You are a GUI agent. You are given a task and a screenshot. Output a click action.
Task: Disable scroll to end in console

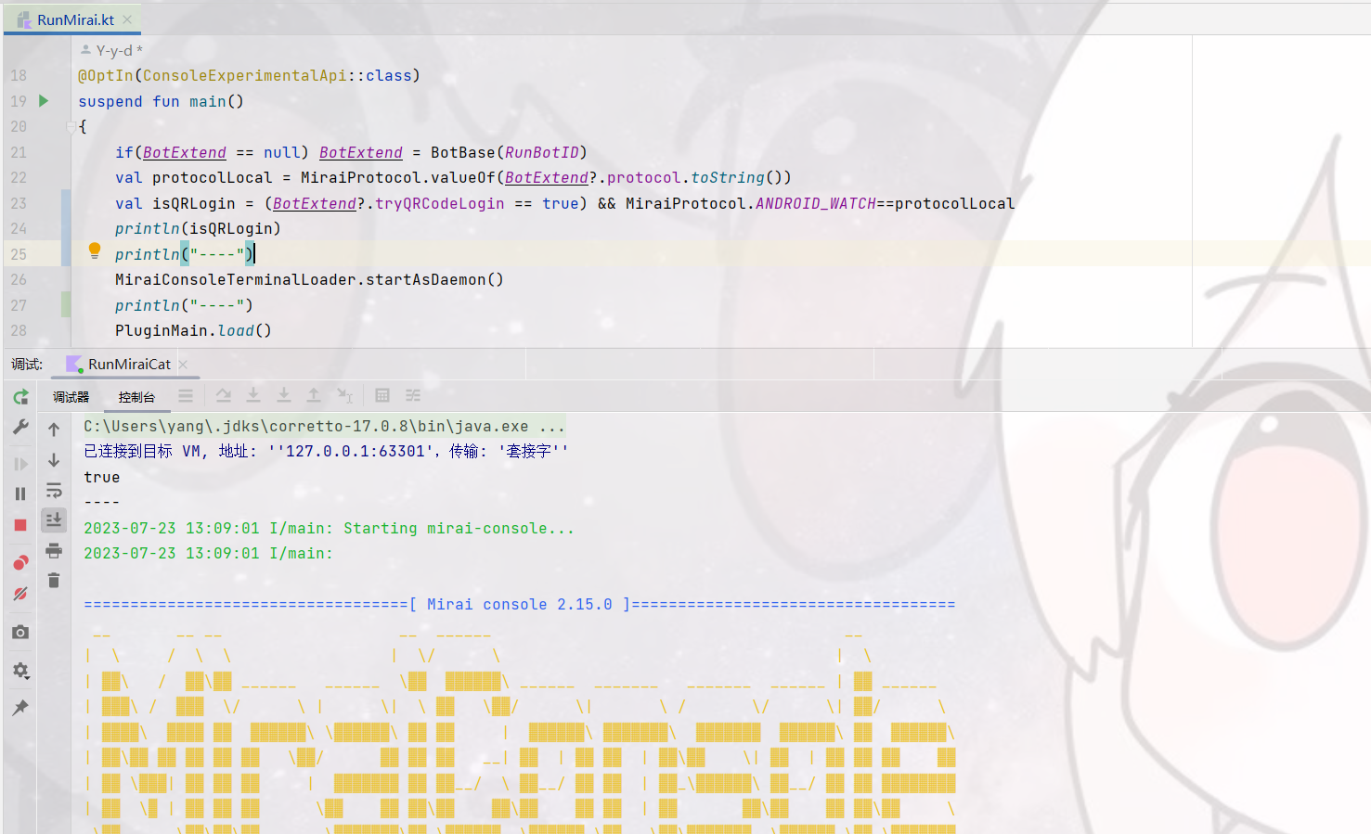(53, 520)
